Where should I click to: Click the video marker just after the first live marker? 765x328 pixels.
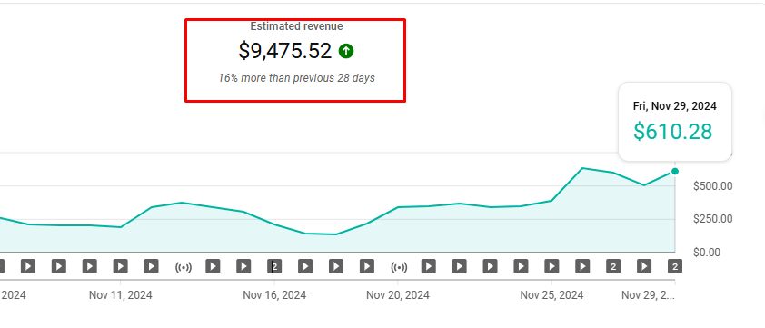point(213,266)
